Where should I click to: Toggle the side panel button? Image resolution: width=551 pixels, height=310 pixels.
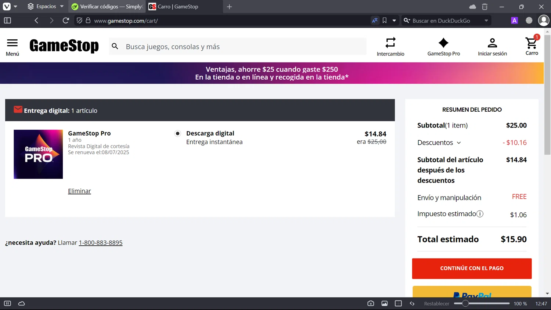(7, 21)
